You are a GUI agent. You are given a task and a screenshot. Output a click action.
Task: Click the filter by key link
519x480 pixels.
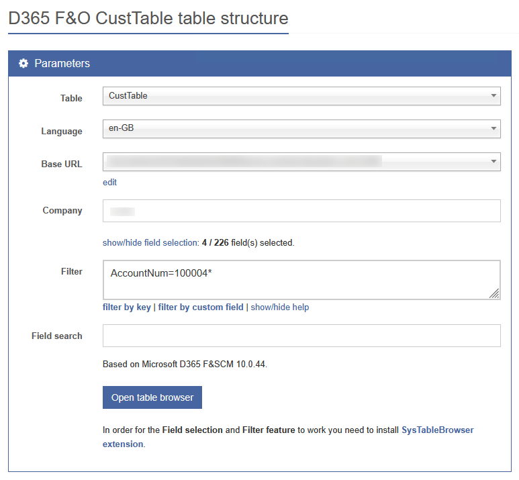[127, 307]
